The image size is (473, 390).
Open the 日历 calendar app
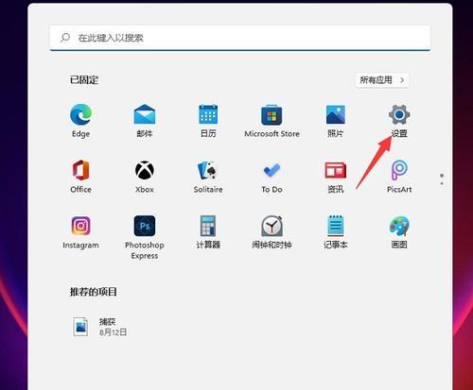point(208,121)
